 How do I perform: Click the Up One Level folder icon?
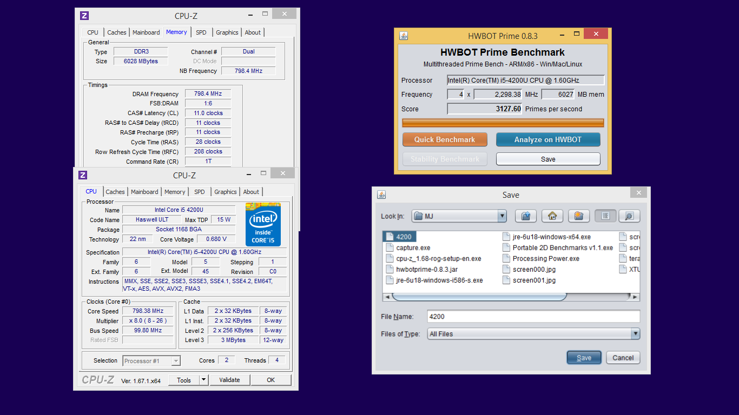525,216
